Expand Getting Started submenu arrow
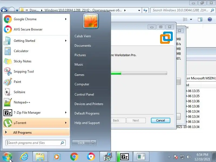 click(x=66, y=41)
